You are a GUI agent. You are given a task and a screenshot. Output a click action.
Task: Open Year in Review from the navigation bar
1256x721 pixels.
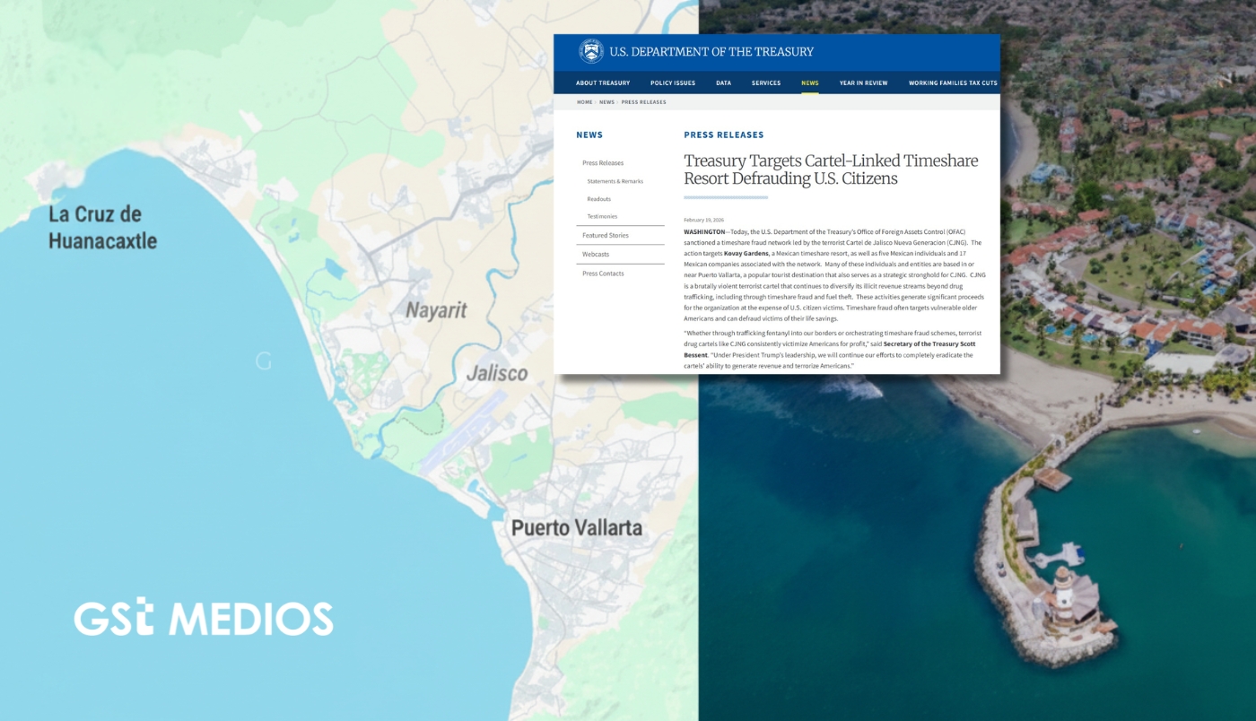863,83
